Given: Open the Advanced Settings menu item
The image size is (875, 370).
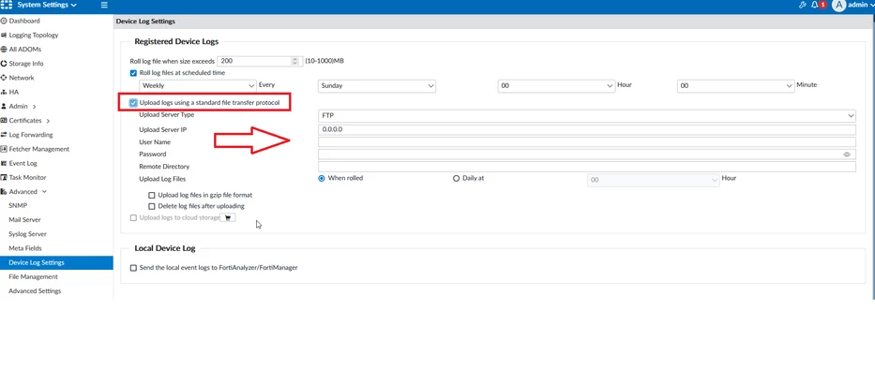Looking at the screenshot, I should tap(35, 291).
